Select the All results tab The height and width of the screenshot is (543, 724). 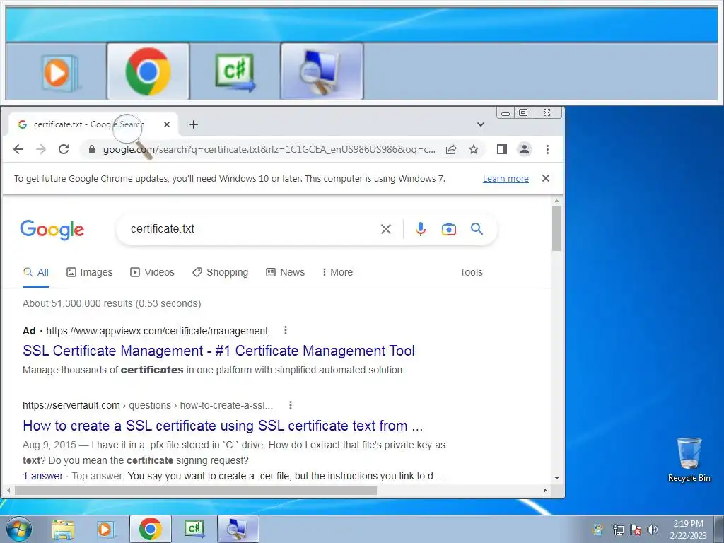pos(35,272)
